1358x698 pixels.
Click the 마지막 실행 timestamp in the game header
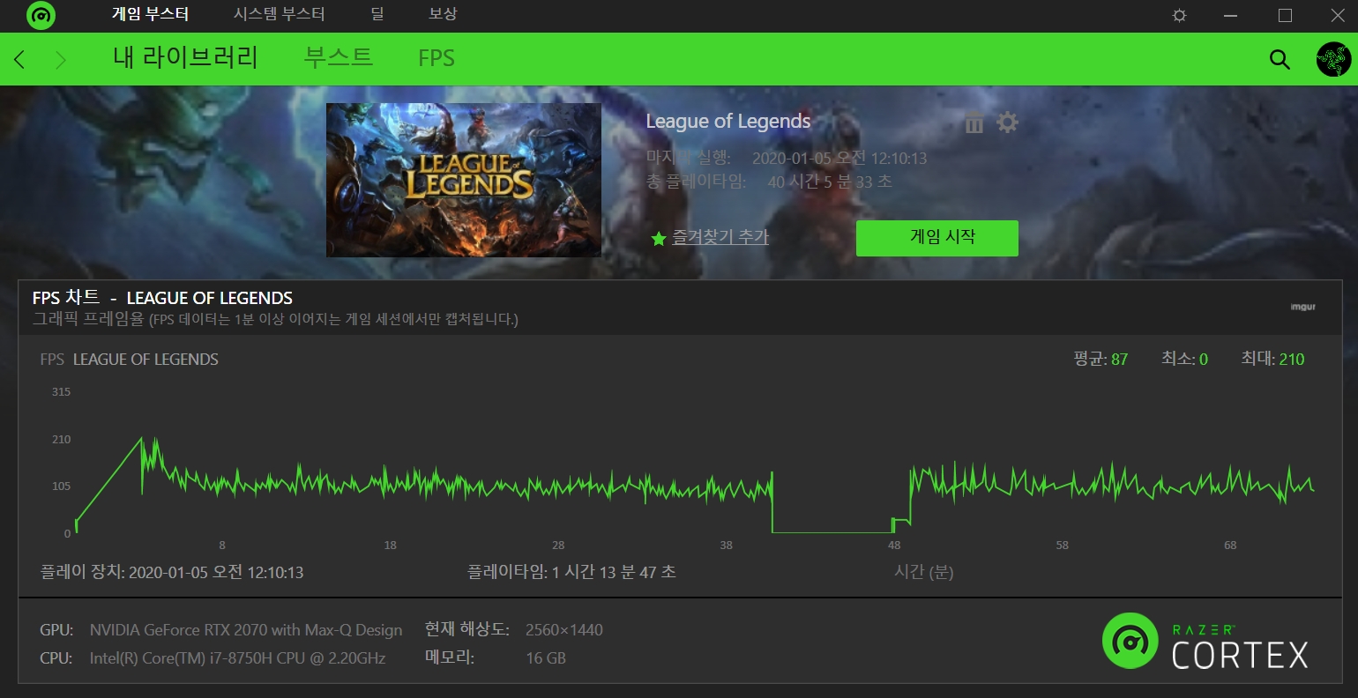pyautogui.click(x=839, y=159)
